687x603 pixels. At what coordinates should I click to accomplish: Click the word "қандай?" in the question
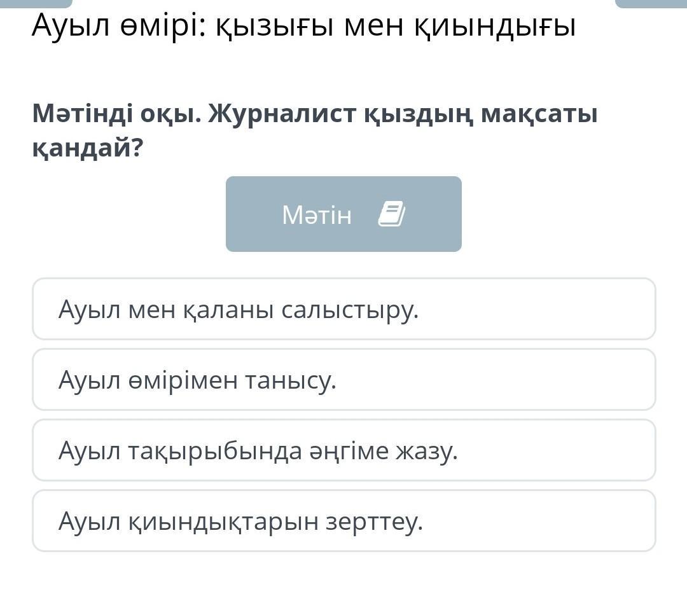tap(88, 148)
